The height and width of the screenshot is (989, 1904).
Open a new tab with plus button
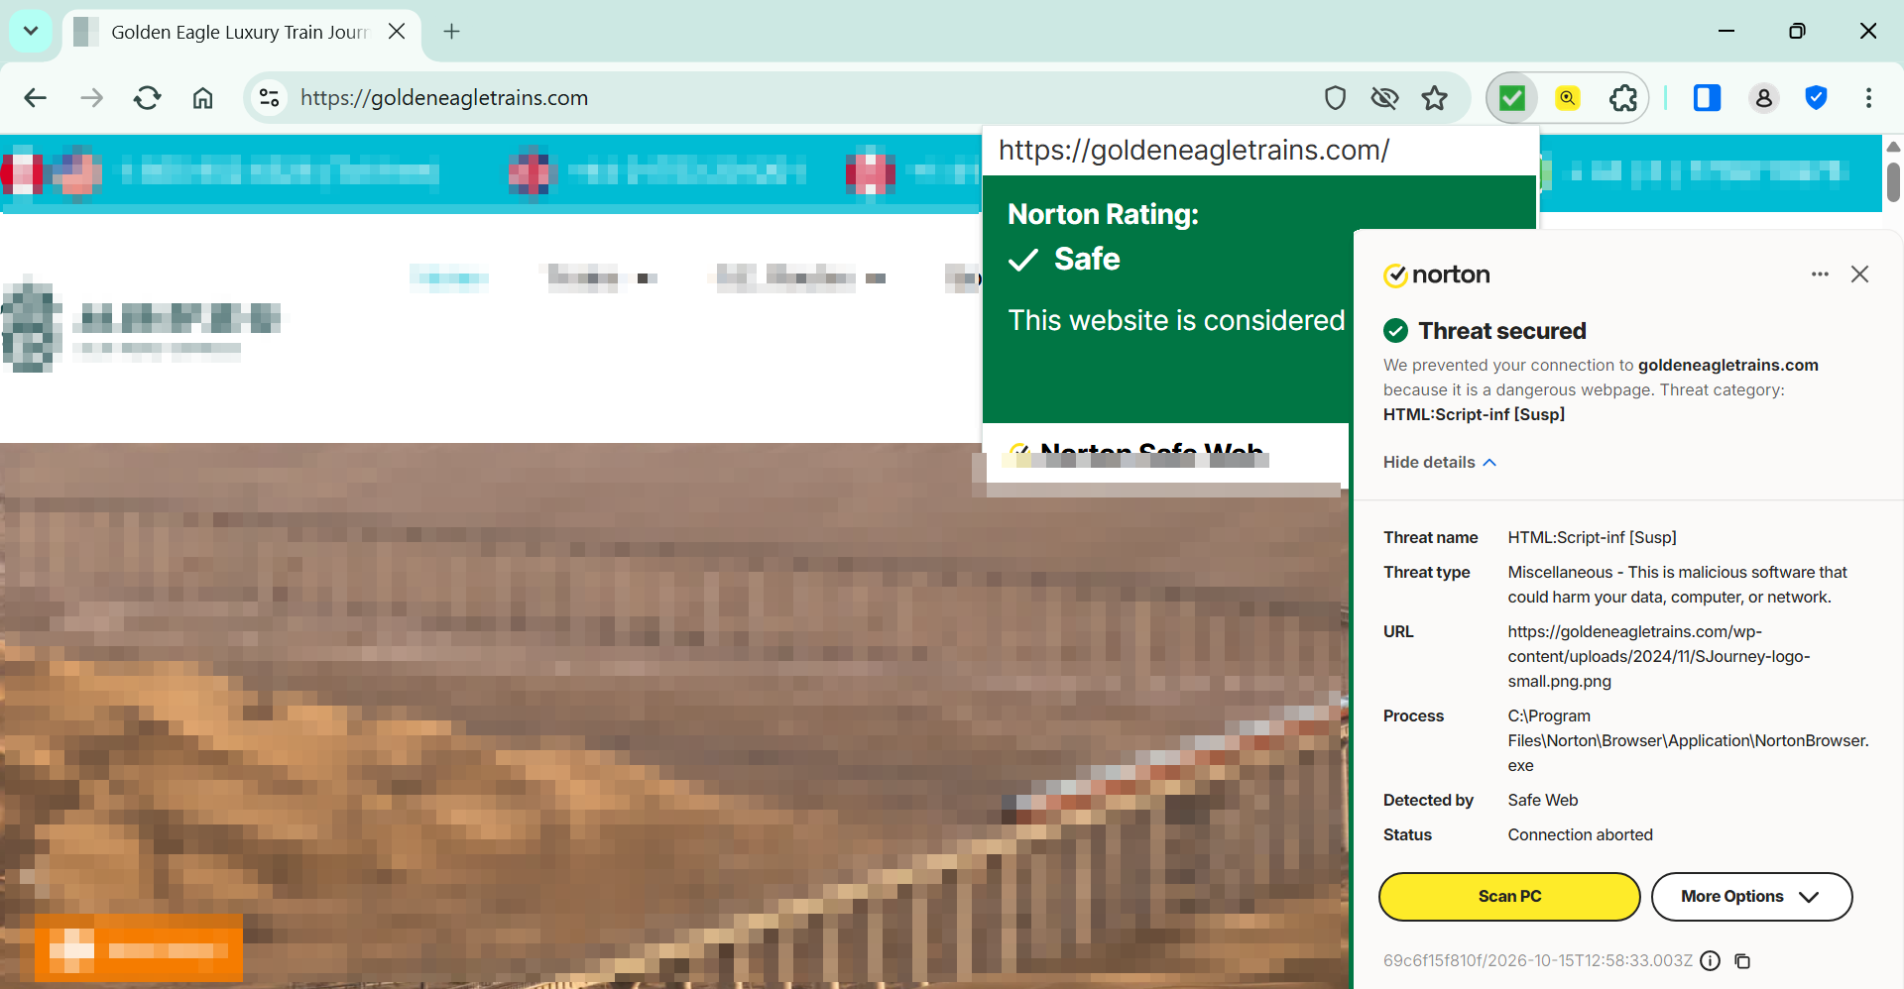point(451,32)
